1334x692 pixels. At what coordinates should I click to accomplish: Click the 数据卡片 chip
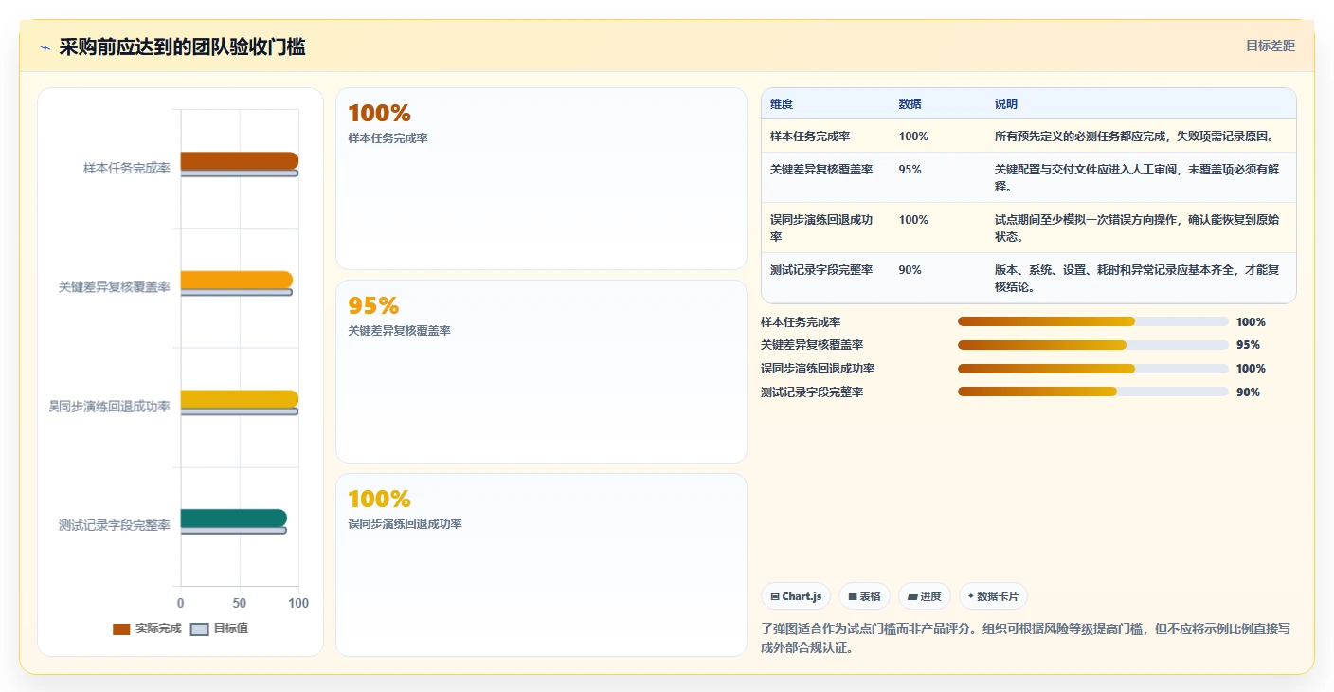[993, 596]
